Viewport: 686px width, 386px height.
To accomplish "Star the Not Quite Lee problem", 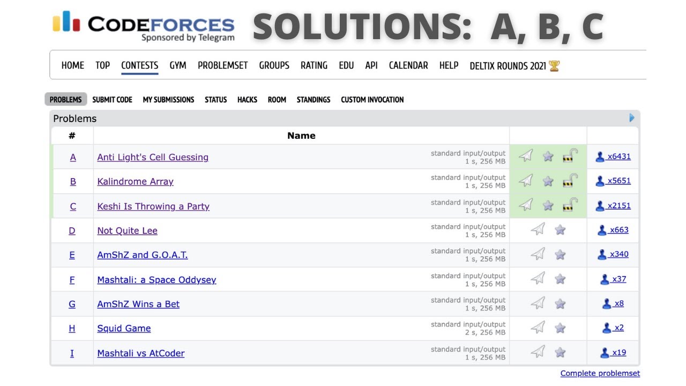I will pos(560,230).
